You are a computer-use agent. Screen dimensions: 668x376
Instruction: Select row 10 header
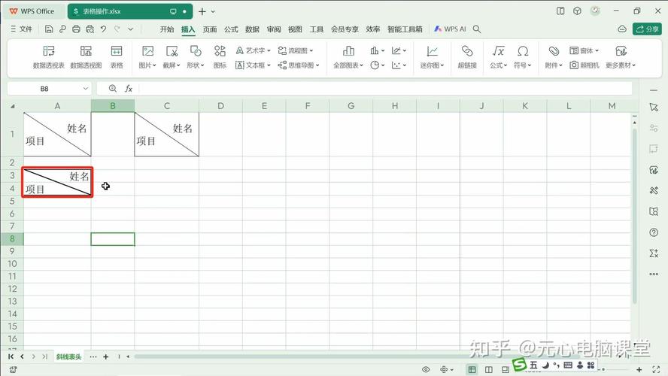click(12, 264)
